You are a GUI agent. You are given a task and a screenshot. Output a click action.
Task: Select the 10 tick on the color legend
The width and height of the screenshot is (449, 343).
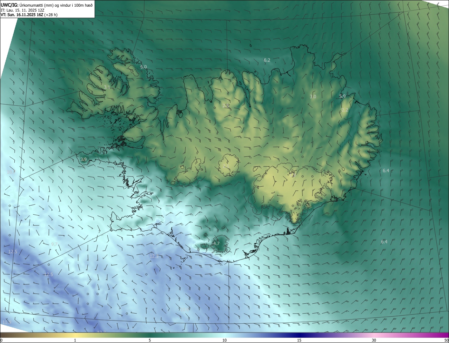point(224,340)
